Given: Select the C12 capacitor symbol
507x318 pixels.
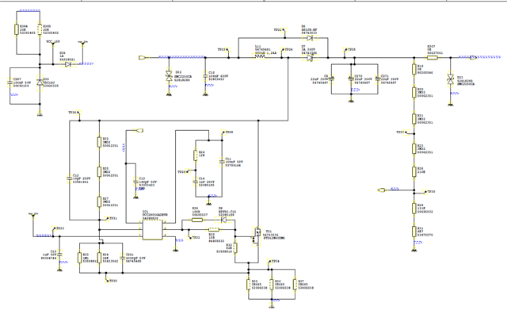Looking at the screenshot, I should click(69, 178).
